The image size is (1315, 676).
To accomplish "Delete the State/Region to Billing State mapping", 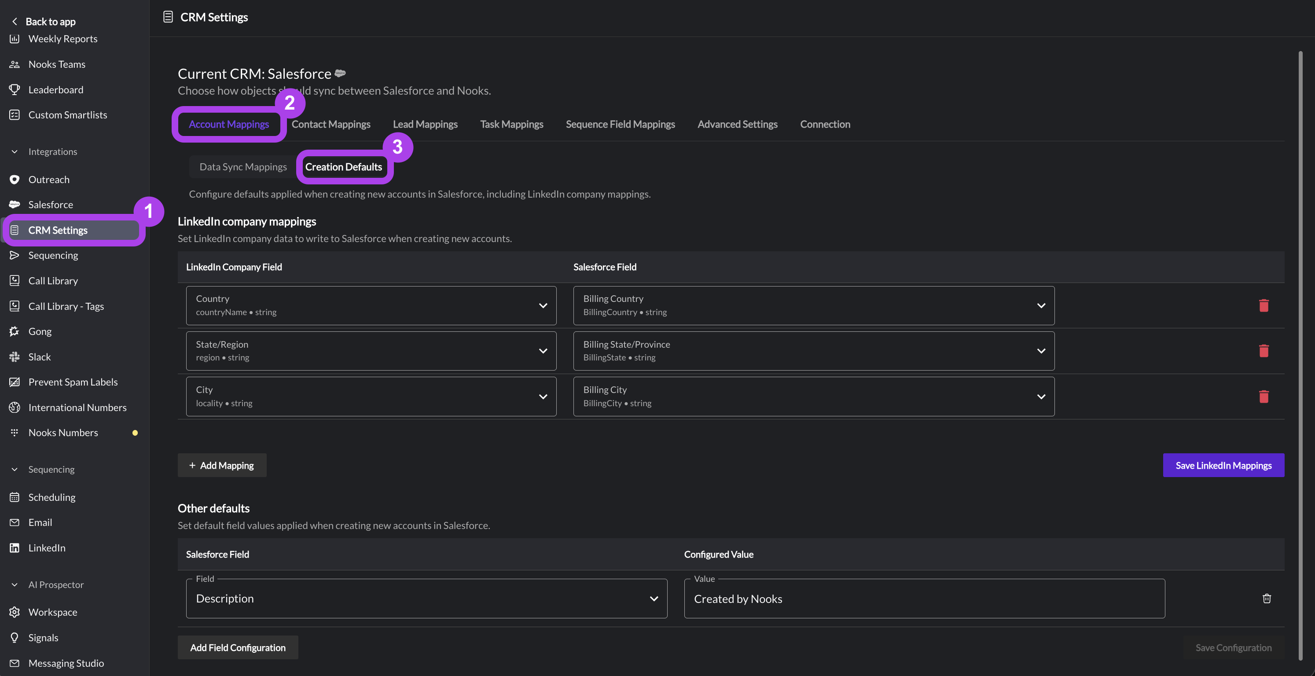I will click(1264, 351).
